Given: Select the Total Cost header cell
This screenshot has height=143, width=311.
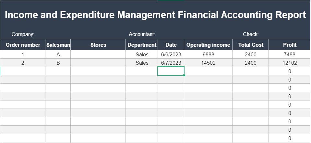Looking at the screenshot, I should [251, 45].
